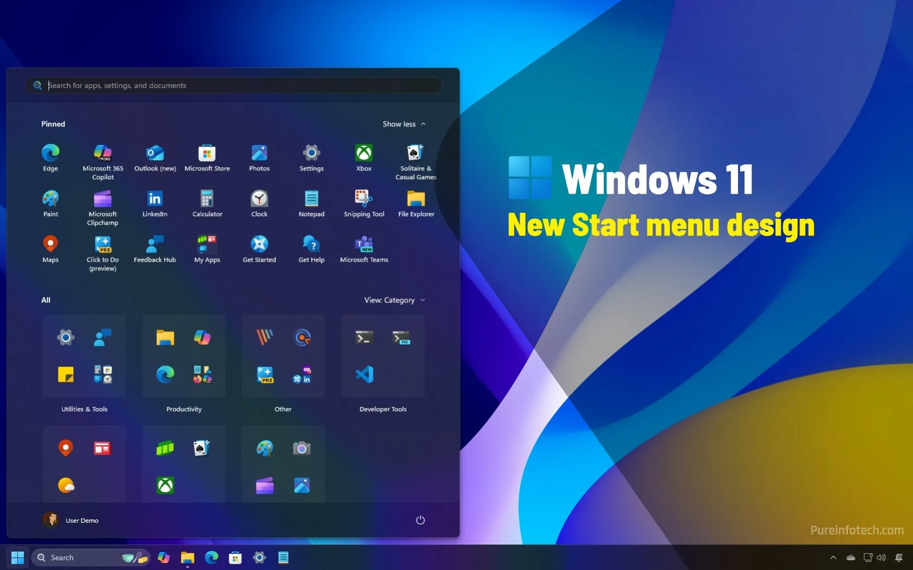Open the Productivity category group
The image size is (913, 570).
pyautogui.click(x=183, y=356)
